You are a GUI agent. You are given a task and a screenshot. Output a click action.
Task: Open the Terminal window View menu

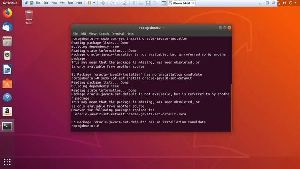pos(92,34)
